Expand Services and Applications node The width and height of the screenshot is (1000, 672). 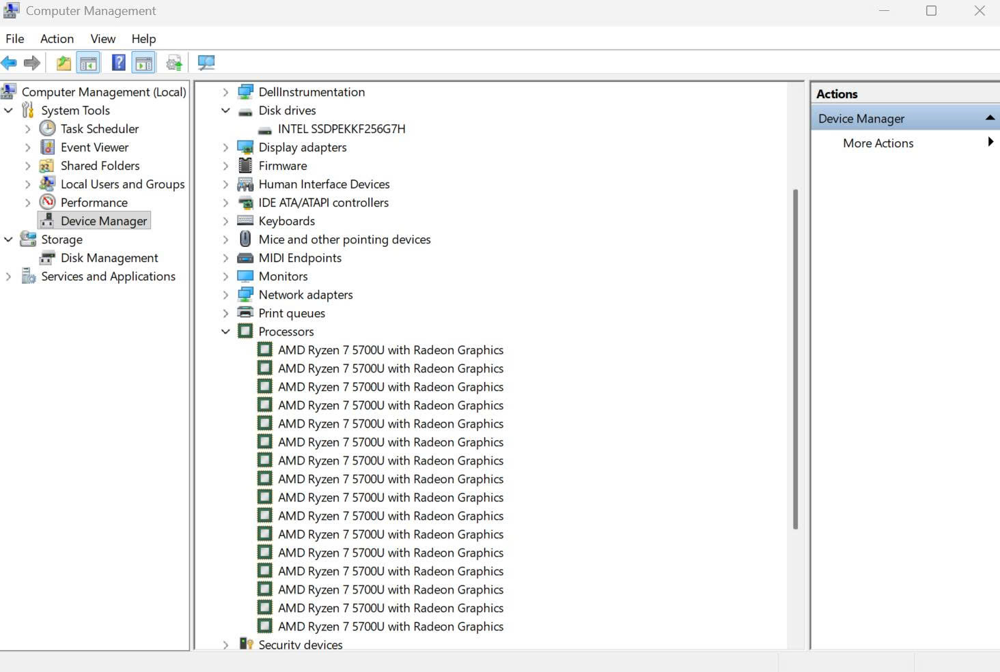pos(8,276)
